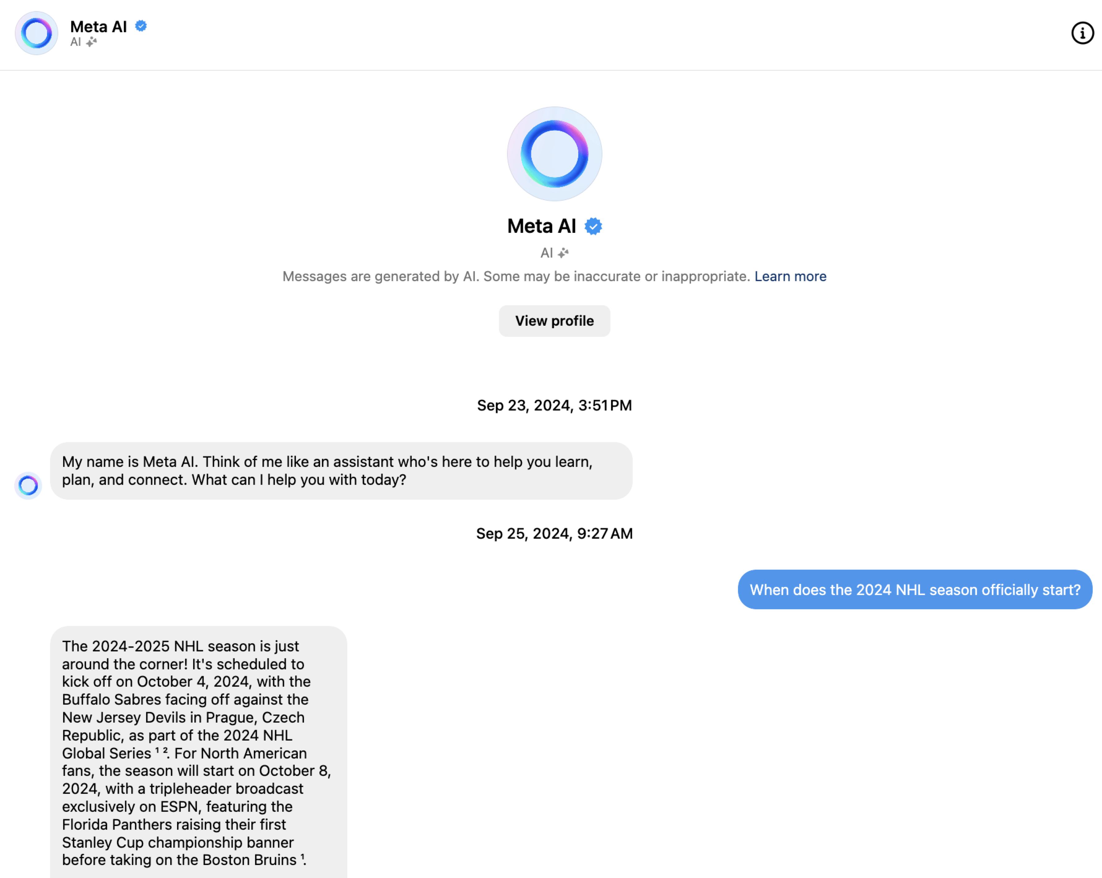Open citation 1 after 'Boston Bruins'
The height and width of the screenshot is (878, 1102).
(x=303, y=857)
